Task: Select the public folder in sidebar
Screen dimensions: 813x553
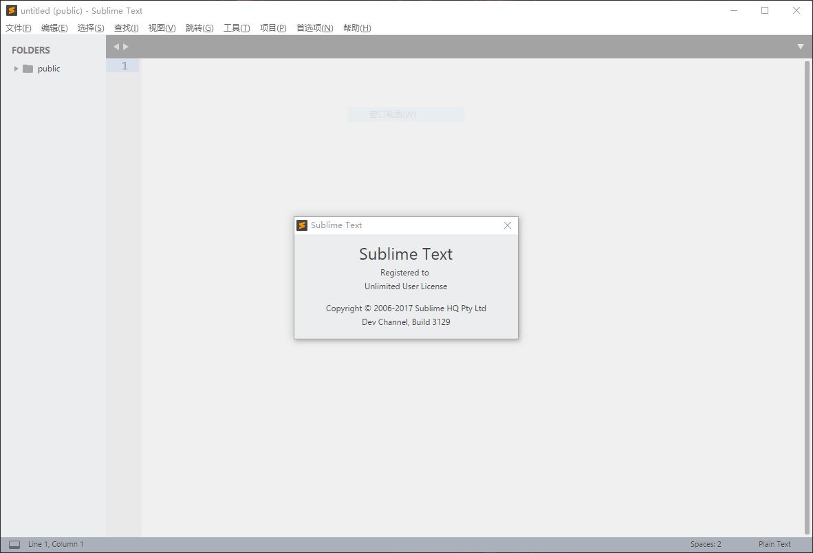Action: point(49,69)
